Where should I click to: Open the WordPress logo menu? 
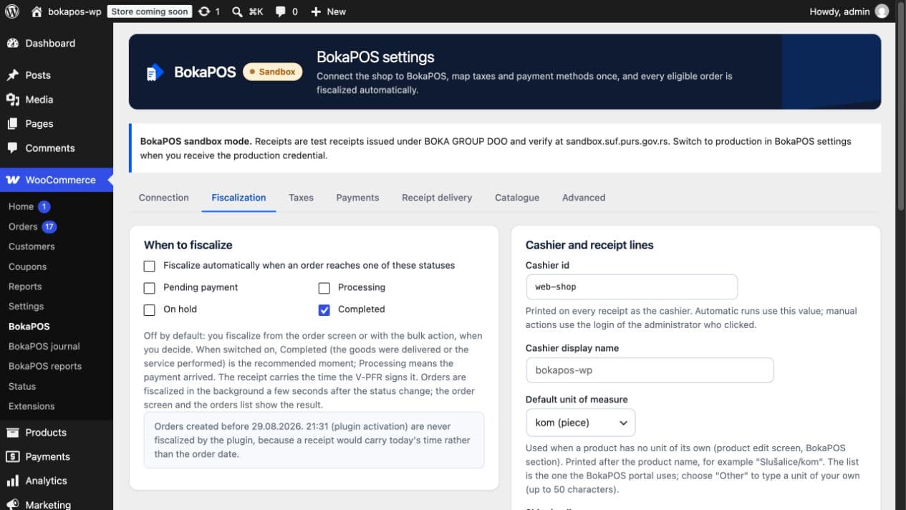tap(12, 11)
